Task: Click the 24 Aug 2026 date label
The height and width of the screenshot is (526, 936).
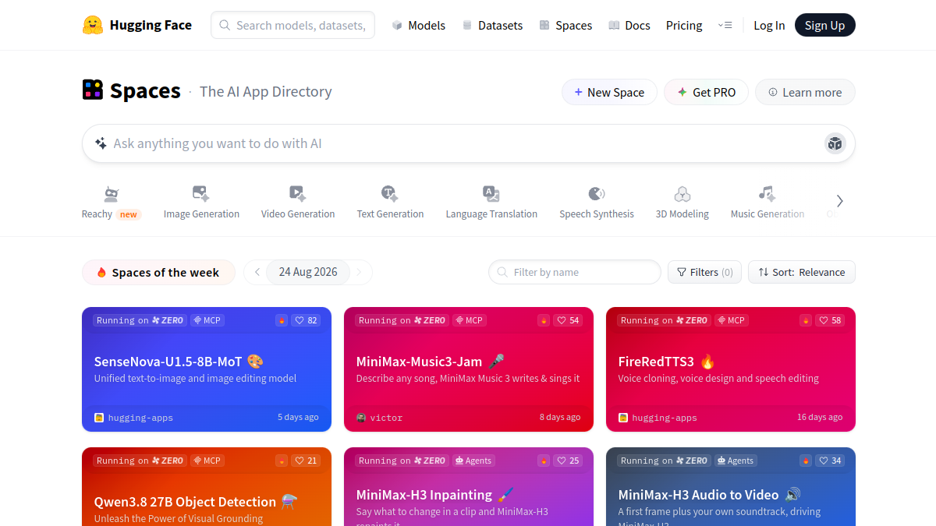Action: click(x=308, y=272)
